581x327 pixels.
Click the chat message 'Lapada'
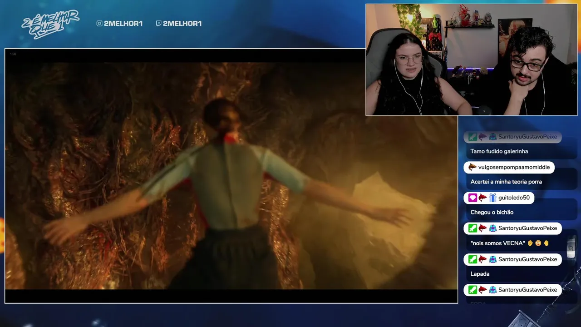pyautogui.click(x=480, y=274)
